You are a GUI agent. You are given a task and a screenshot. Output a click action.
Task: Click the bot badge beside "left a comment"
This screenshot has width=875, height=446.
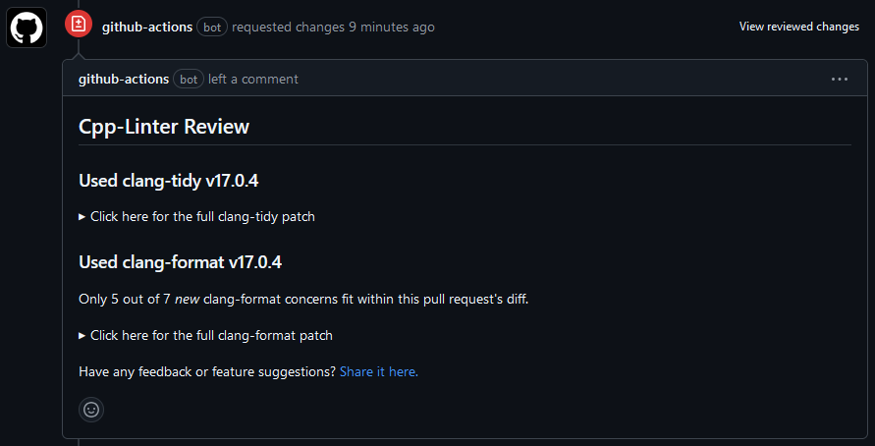point(189,79)
